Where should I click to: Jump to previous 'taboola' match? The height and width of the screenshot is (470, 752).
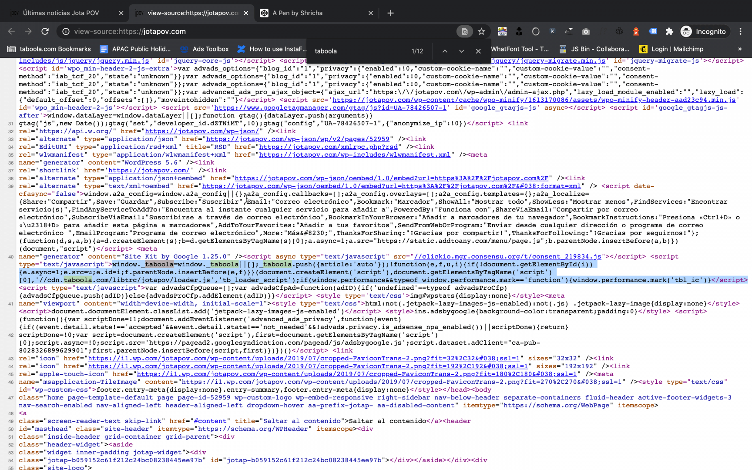click(x=445, y=51)
